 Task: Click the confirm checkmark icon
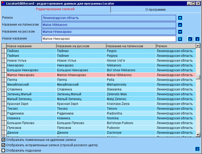click(197, 39)
